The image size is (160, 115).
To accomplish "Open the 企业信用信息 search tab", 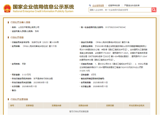I will (98, 5).
